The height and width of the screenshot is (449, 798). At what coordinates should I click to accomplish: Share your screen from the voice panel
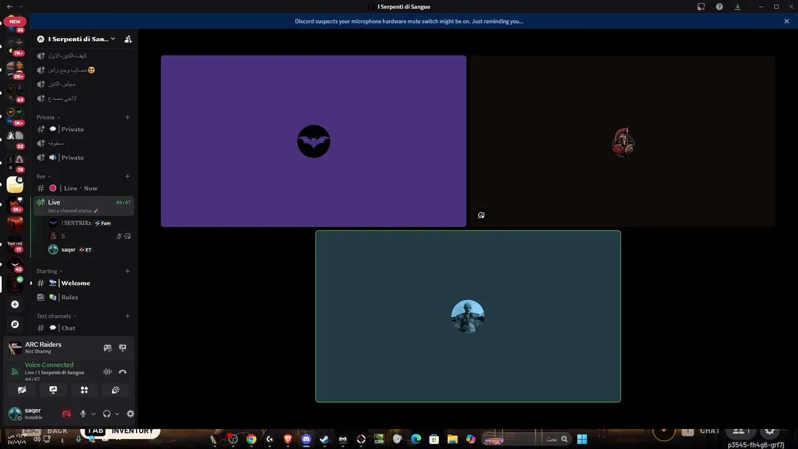coord(53,390)
